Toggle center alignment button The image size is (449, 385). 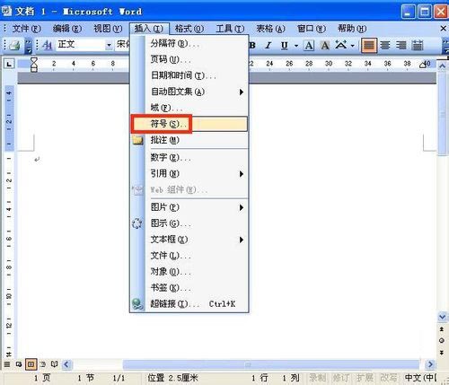tap(385, 46)
